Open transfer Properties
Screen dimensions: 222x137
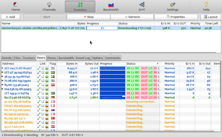click(176, 17)
